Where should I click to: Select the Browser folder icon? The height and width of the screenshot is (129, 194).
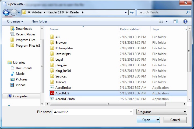pyautogui.click(x=52, y=43)
